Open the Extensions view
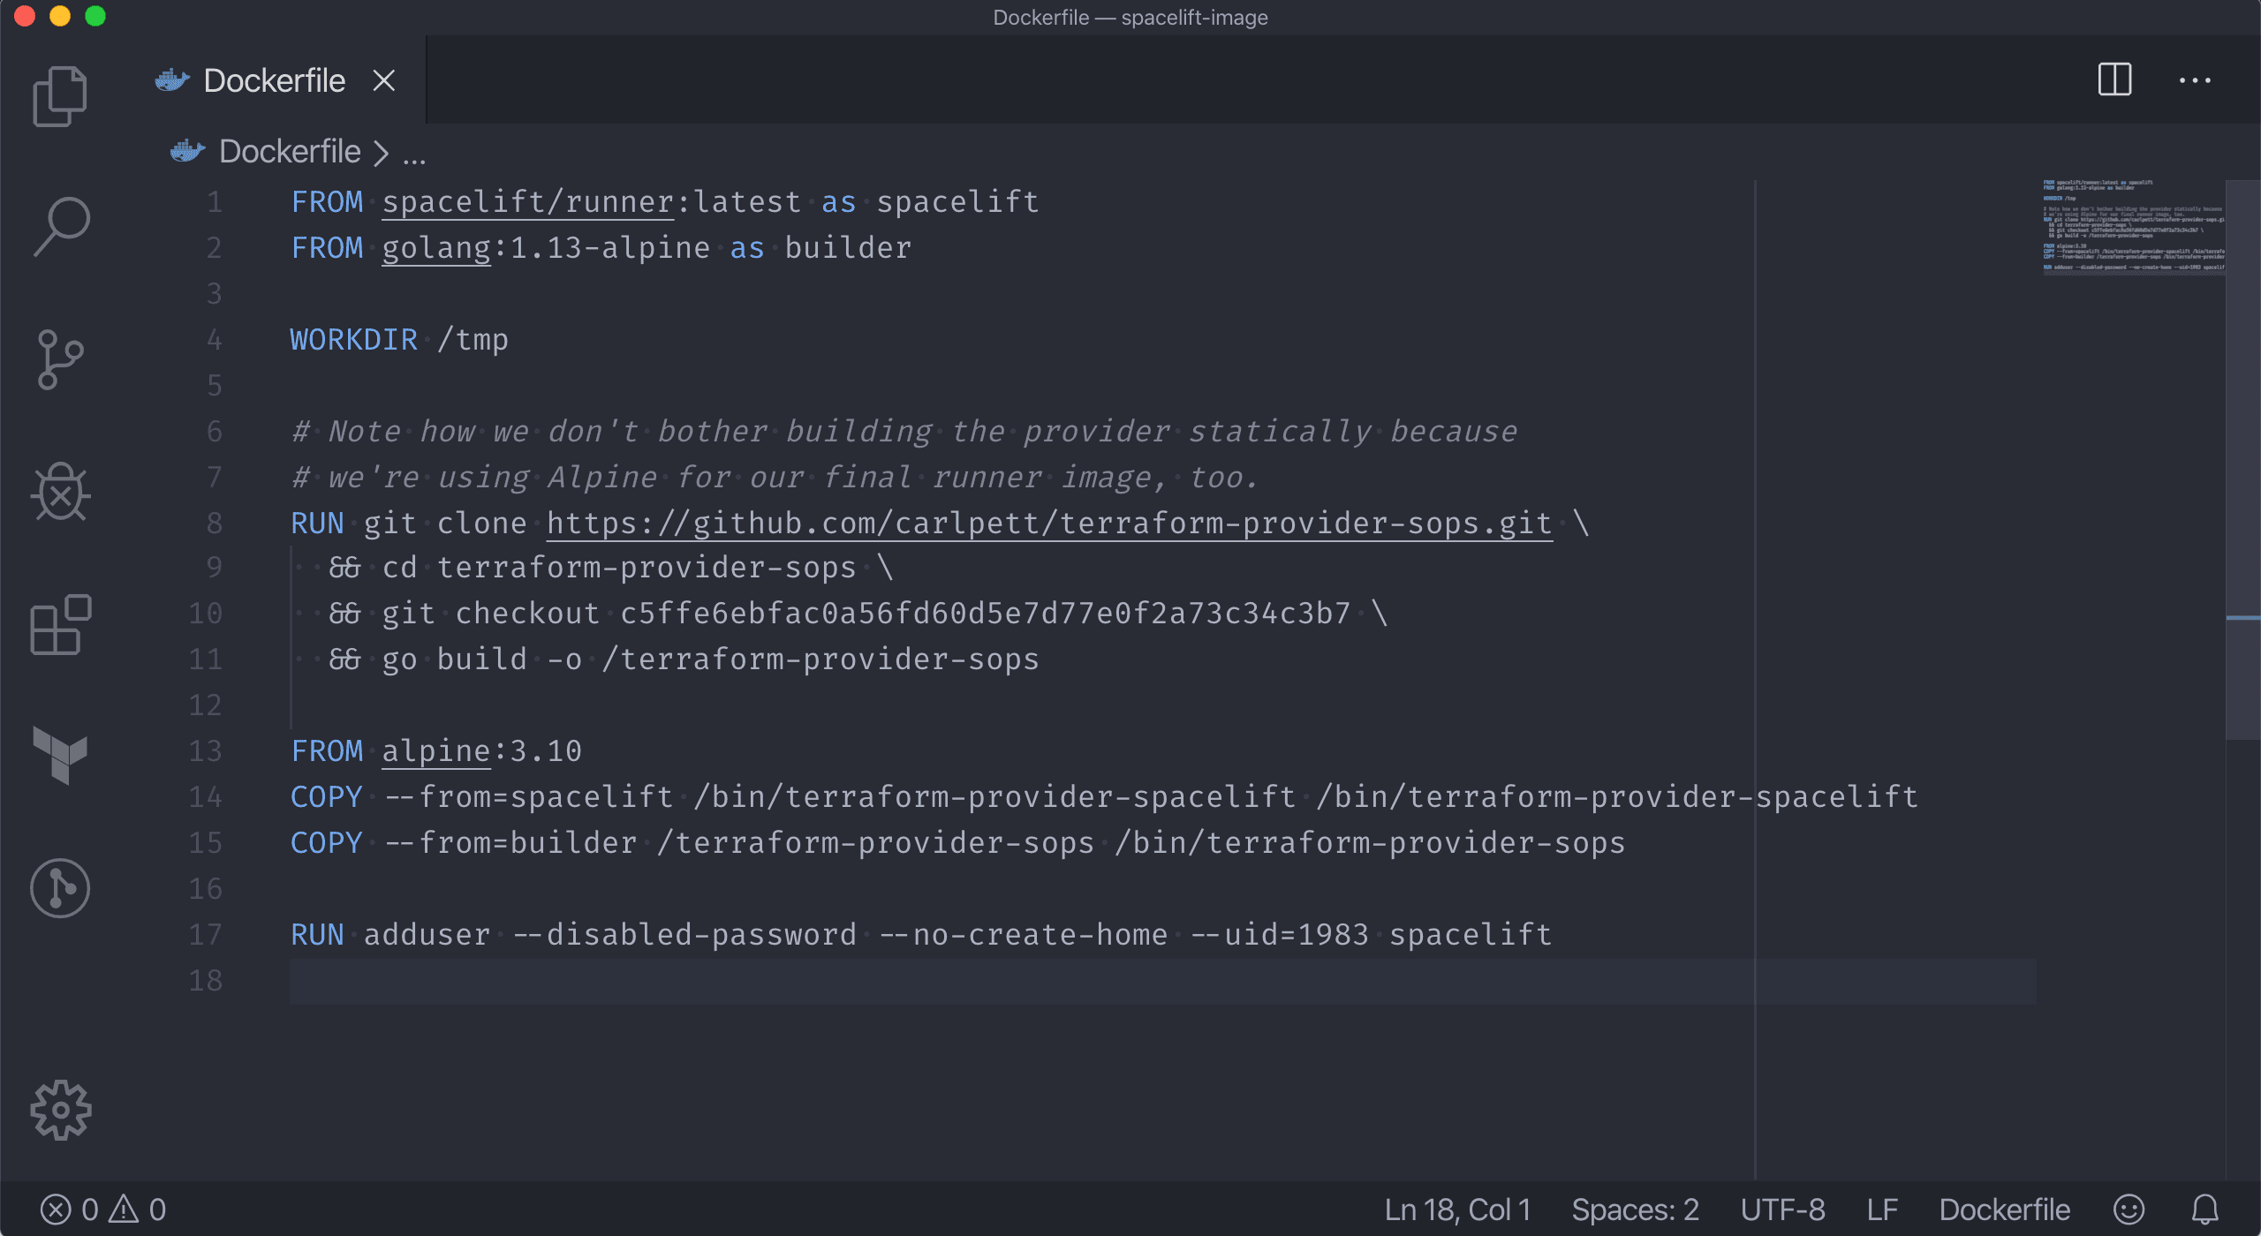This screenshot has width=2261, height=1236. pos(60,624)
